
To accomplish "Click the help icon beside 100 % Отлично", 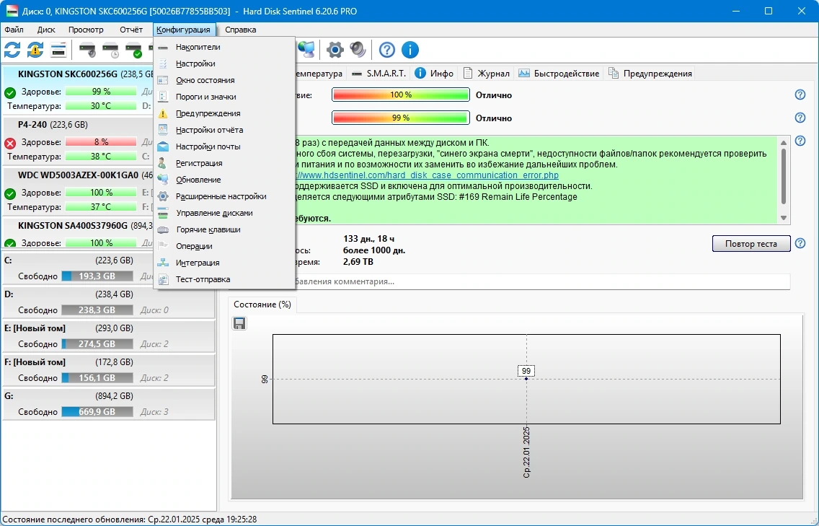I will [800, 95].
